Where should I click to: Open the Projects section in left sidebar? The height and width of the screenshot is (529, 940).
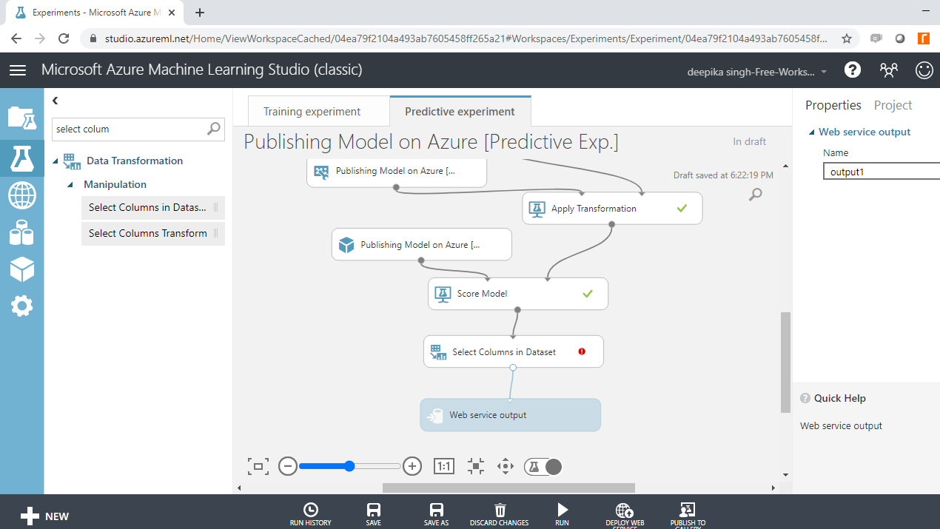[21, 118]
